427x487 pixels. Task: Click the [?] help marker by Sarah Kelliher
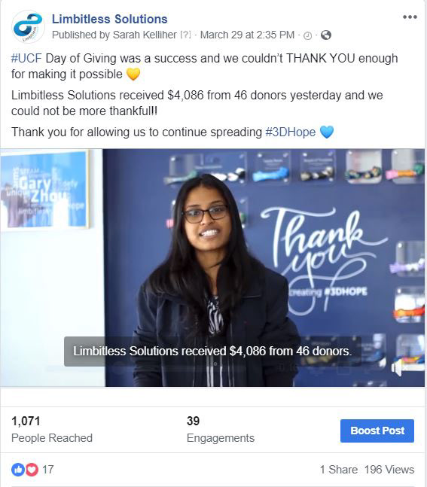pos(186,35)
